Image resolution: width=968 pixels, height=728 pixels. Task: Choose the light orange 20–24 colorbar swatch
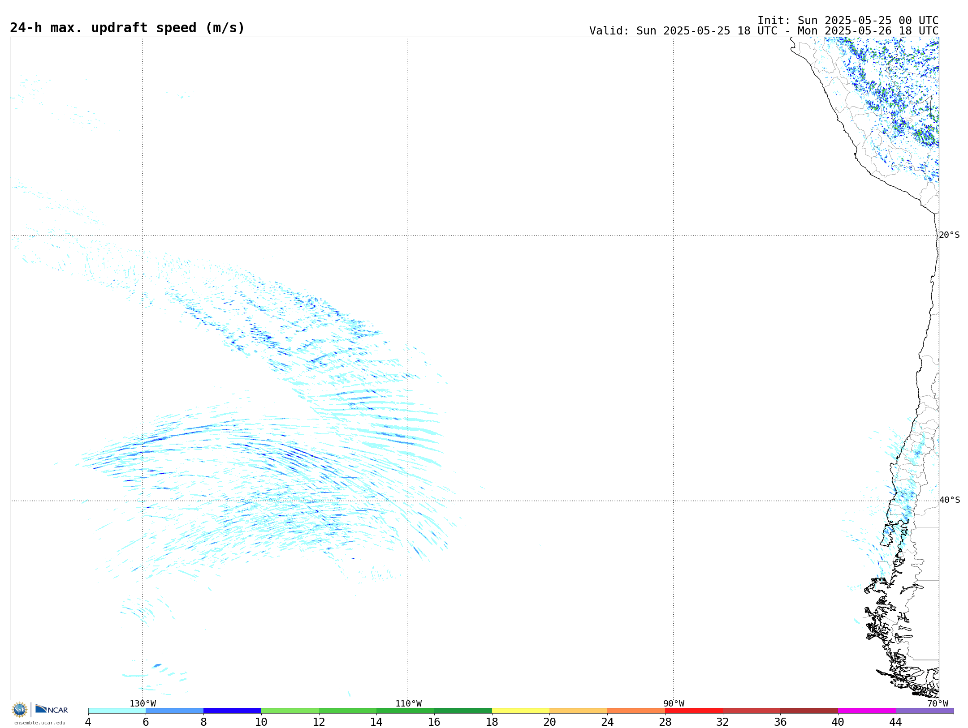tap(579, 711)
